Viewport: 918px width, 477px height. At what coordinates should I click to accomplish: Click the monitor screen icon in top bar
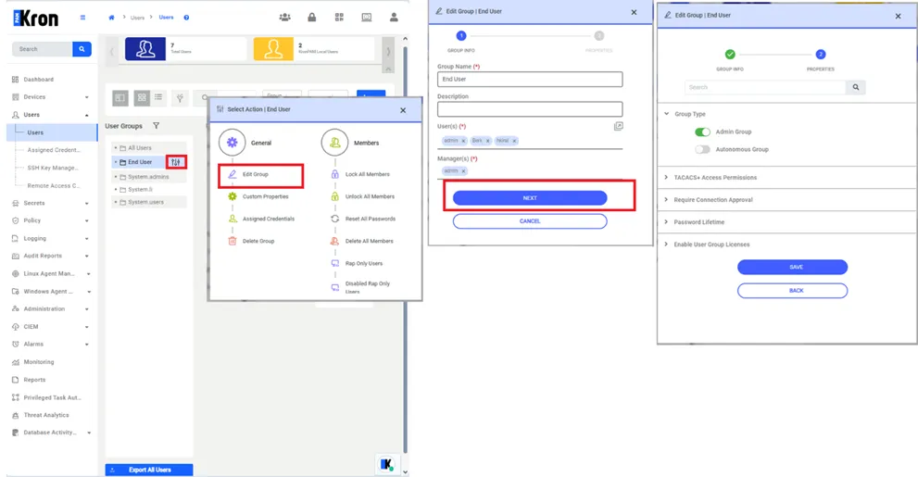point(367,17)
